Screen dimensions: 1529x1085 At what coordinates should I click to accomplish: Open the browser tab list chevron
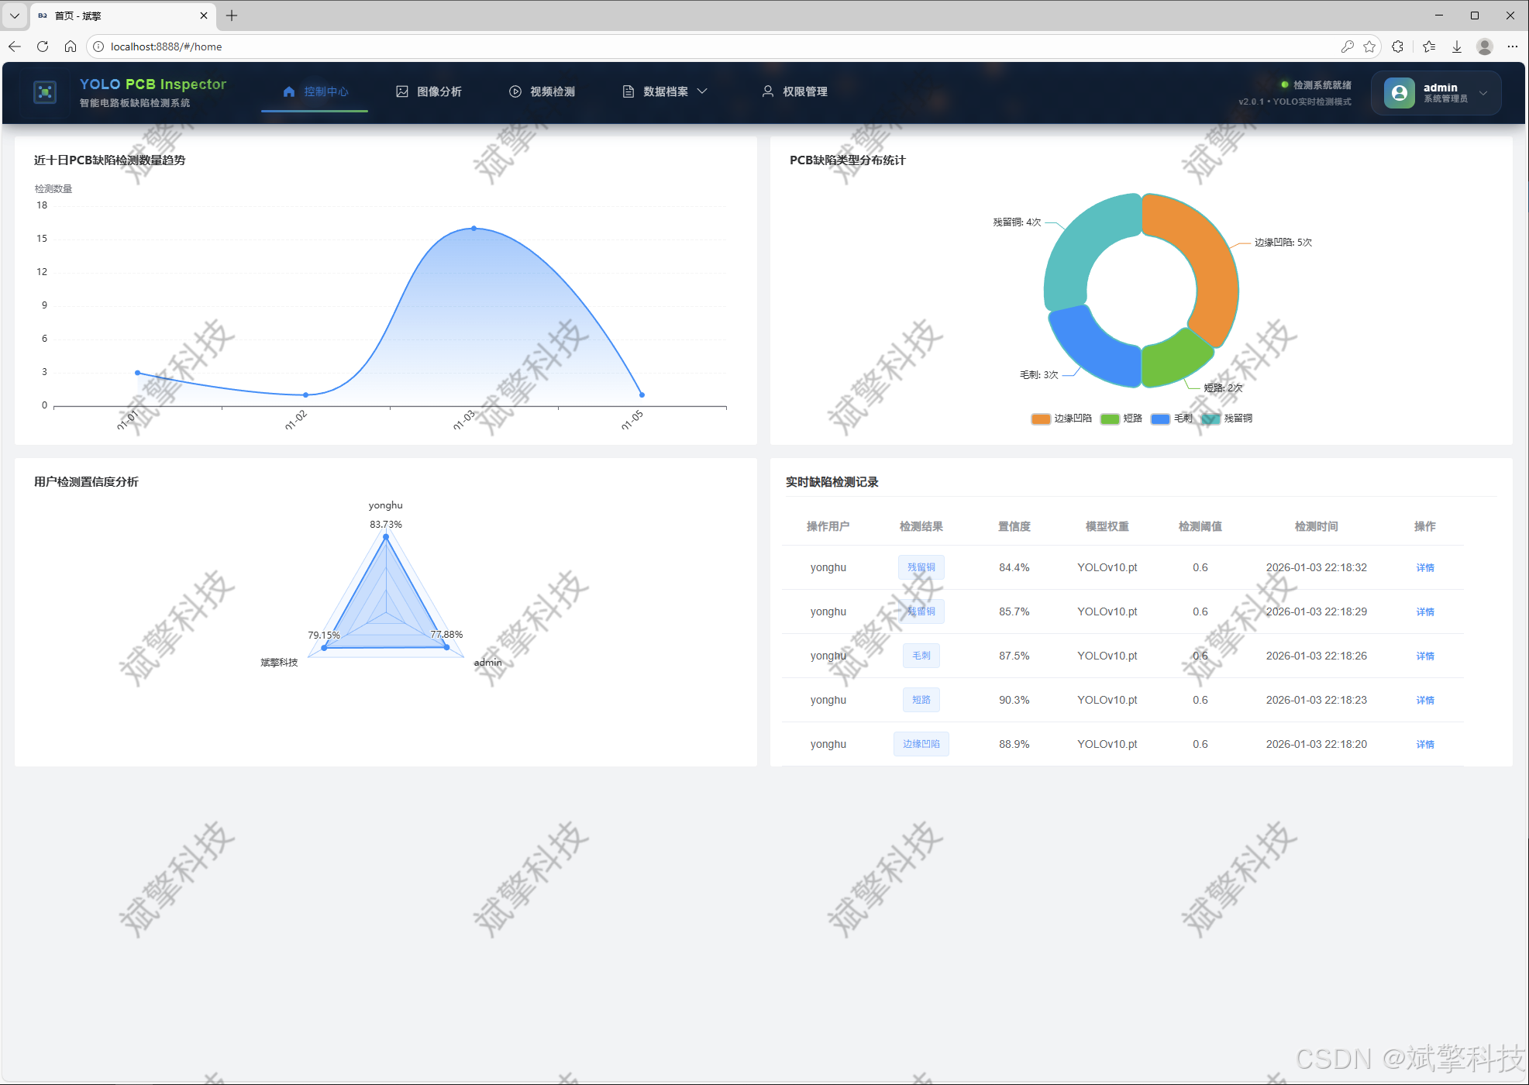click(x=15, y=15)
